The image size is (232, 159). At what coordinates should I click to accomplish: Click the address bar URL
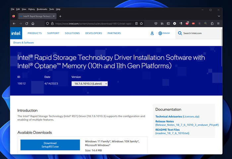click(94, 24)
